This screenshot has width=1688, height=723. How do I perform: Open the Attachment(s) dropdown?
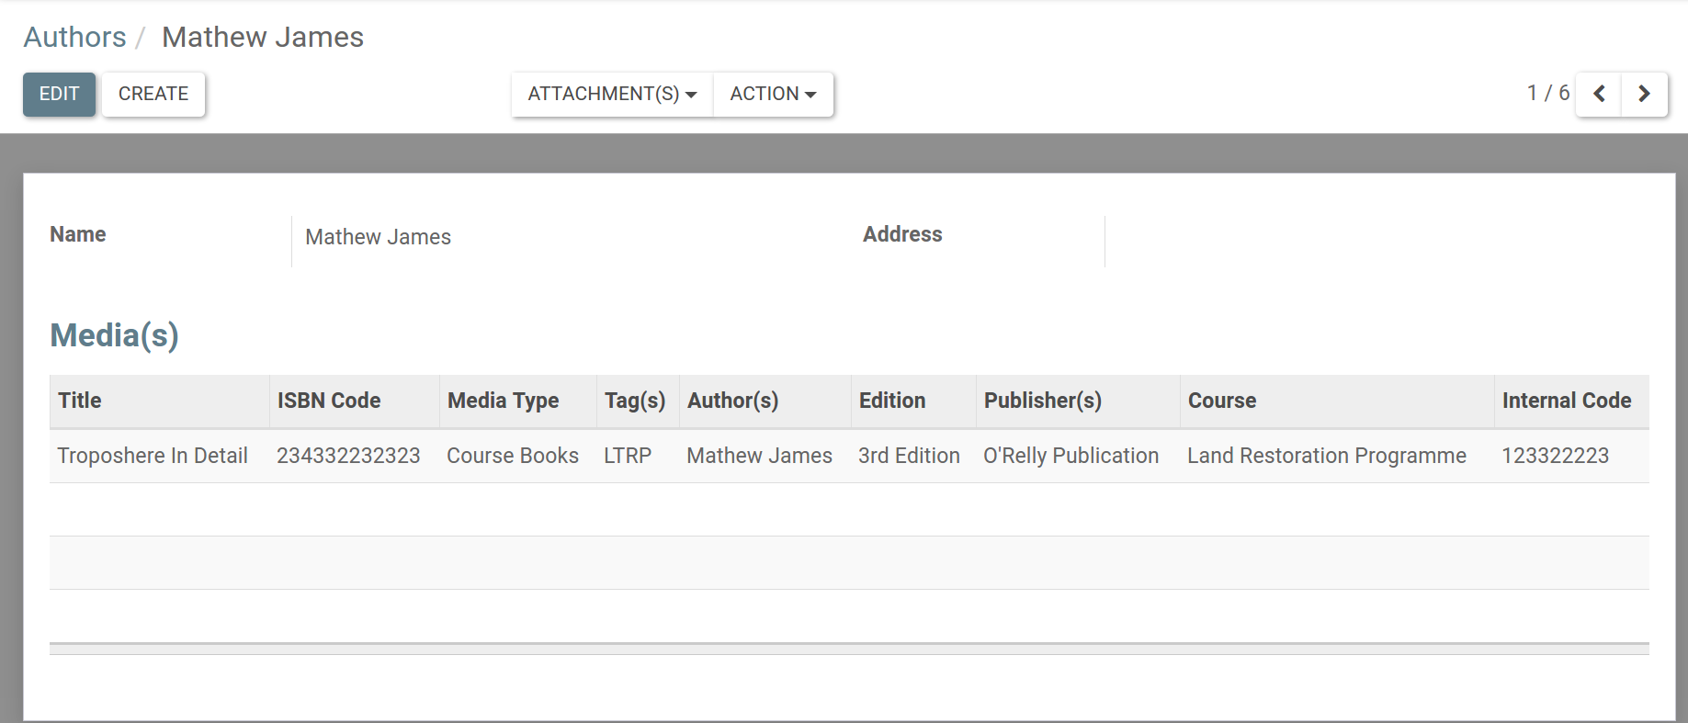tap(612, 94)
